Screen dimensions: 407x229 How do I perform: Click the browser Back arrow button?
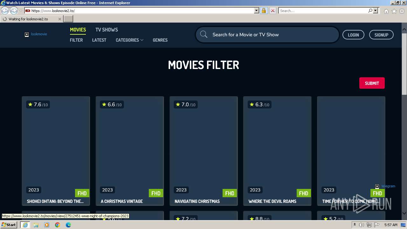coord(5,11)
